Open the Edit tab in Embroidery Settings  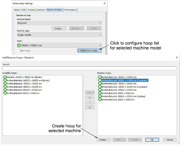24,10
